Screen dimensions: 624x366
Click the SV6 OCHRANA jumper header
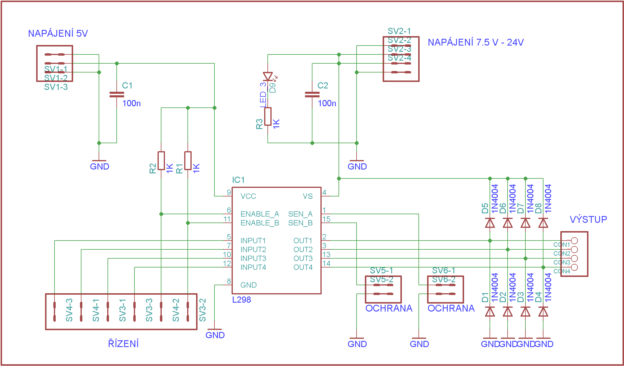445,289
